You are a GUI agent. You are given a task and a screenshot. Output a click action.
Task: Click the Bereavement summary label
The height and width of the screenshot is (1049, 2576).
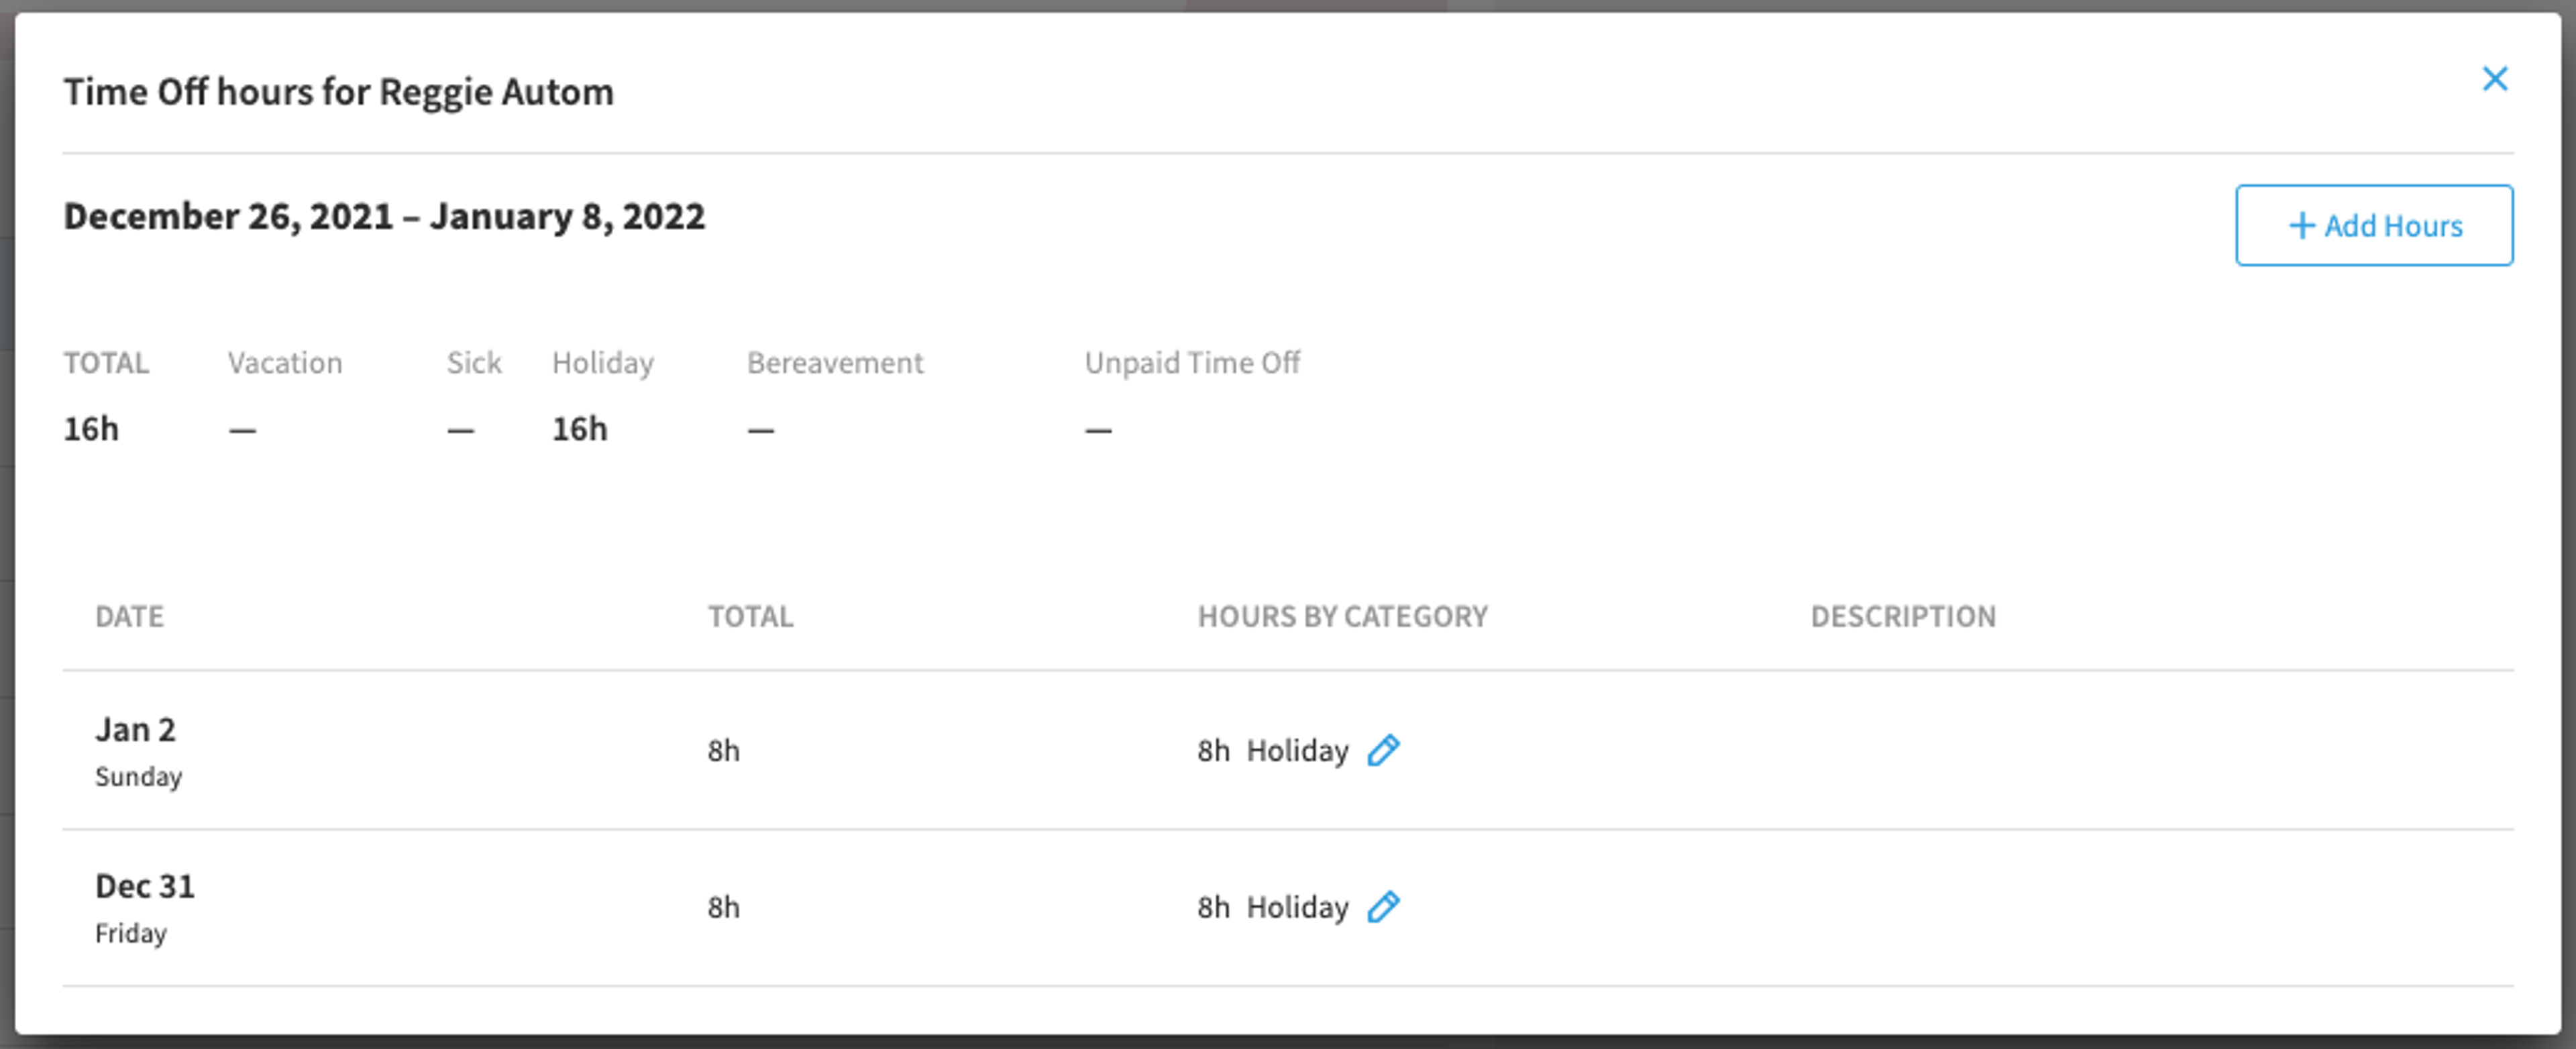coord(835,362)
